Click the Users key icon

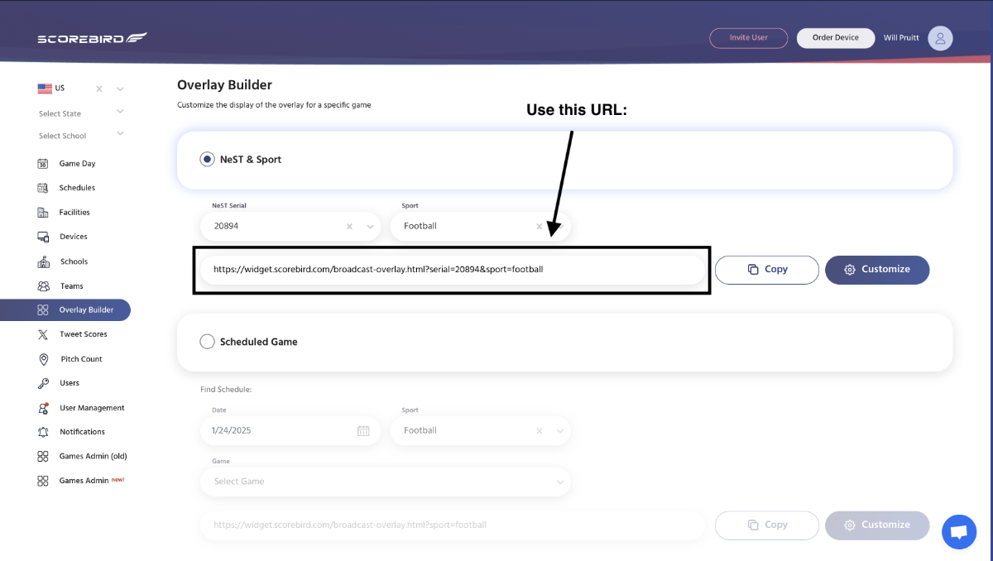click(43, 383)
